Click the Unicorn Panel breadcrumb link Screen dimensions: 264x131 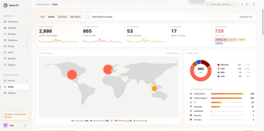pos(42,4)
